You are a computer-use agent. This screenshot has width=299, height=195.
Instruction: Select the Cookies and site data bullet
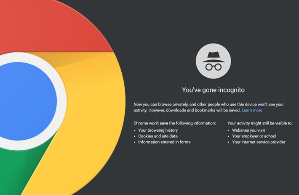pyautogui.click(x=158, y=136)
